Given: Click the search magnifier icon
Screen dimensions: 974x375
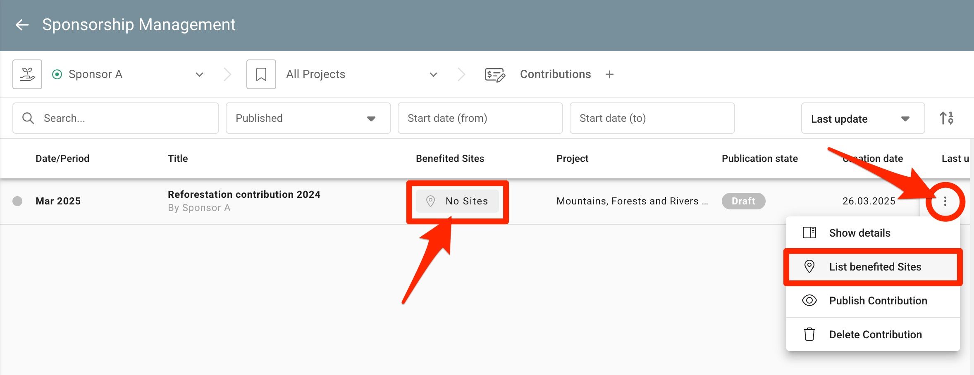Looking at the screenshot, I should [28, 118].
